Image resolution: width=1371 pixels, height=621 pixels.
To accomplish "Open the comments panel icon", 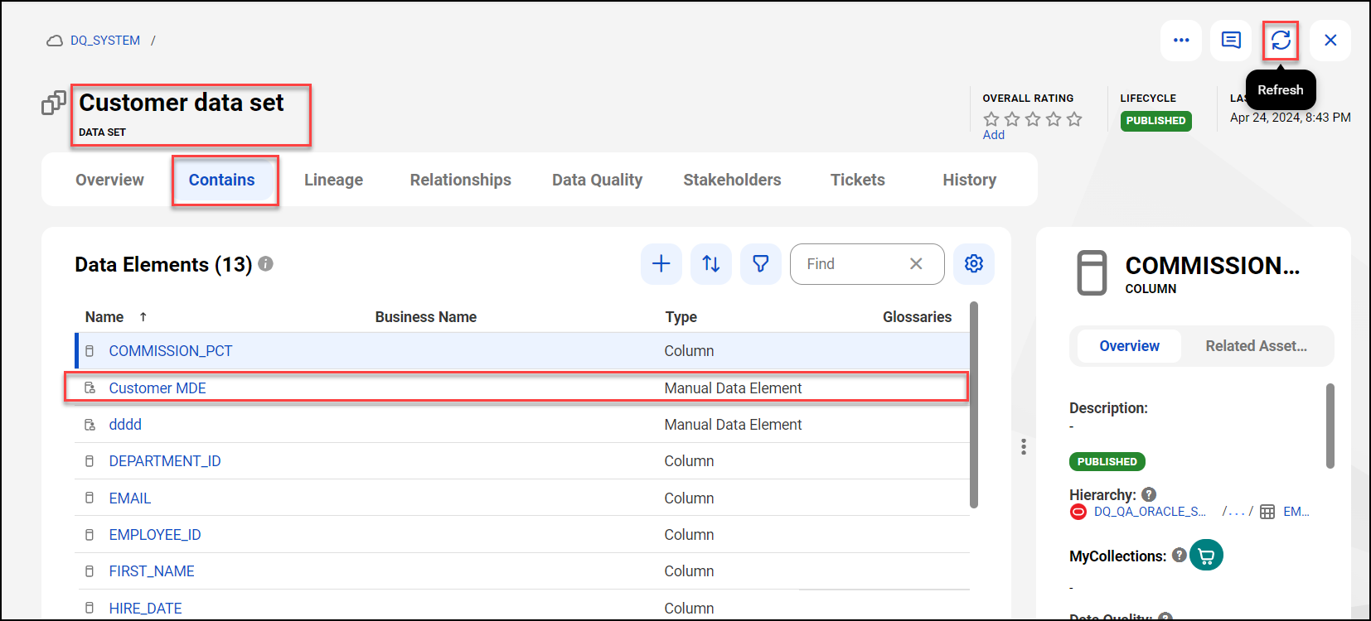I will [1231, 41].
